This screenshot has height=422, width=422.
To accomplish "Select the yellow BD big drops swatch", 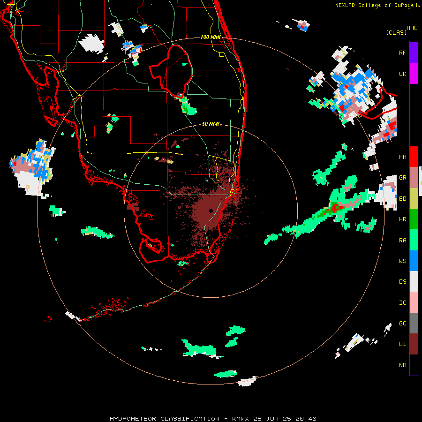I will (414, 199).
